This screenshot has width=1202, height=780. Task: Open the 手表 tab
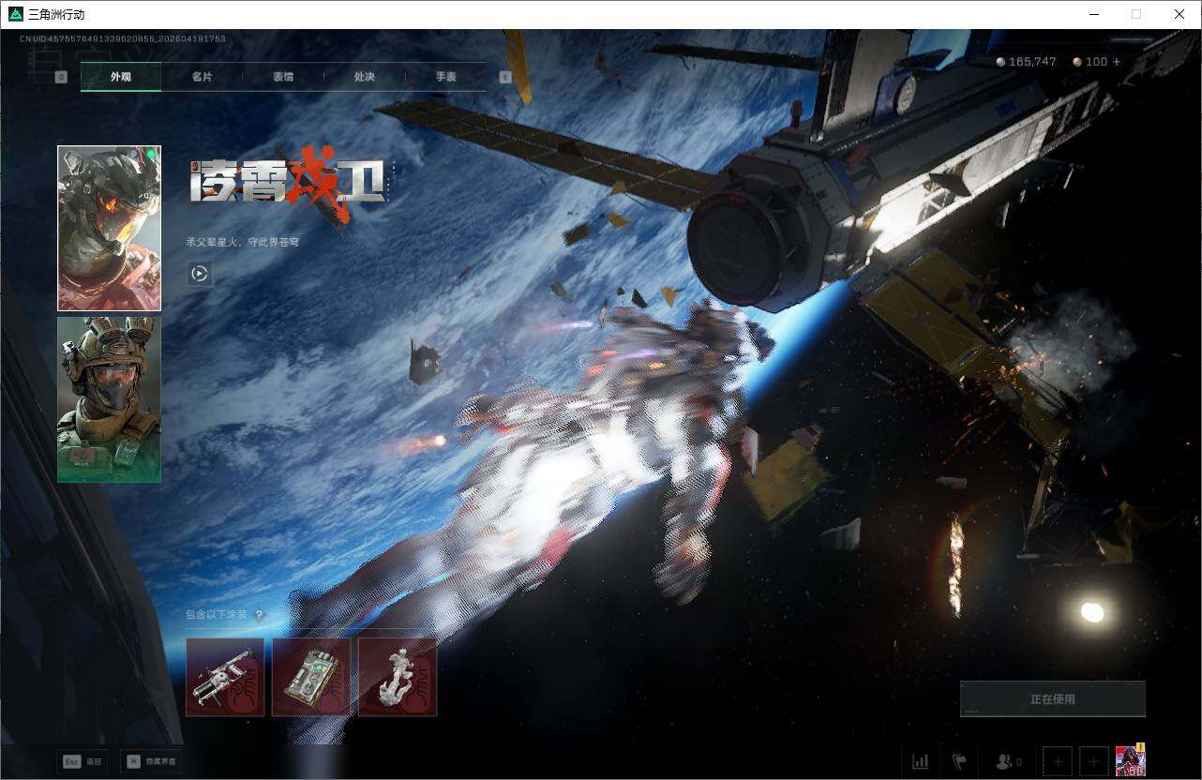tap(445, 77)
